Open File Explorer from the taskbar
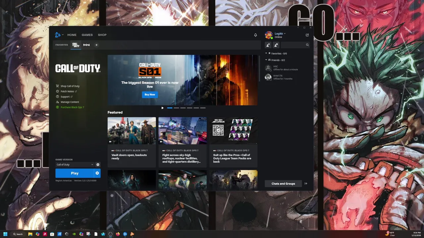 point(30,234)
